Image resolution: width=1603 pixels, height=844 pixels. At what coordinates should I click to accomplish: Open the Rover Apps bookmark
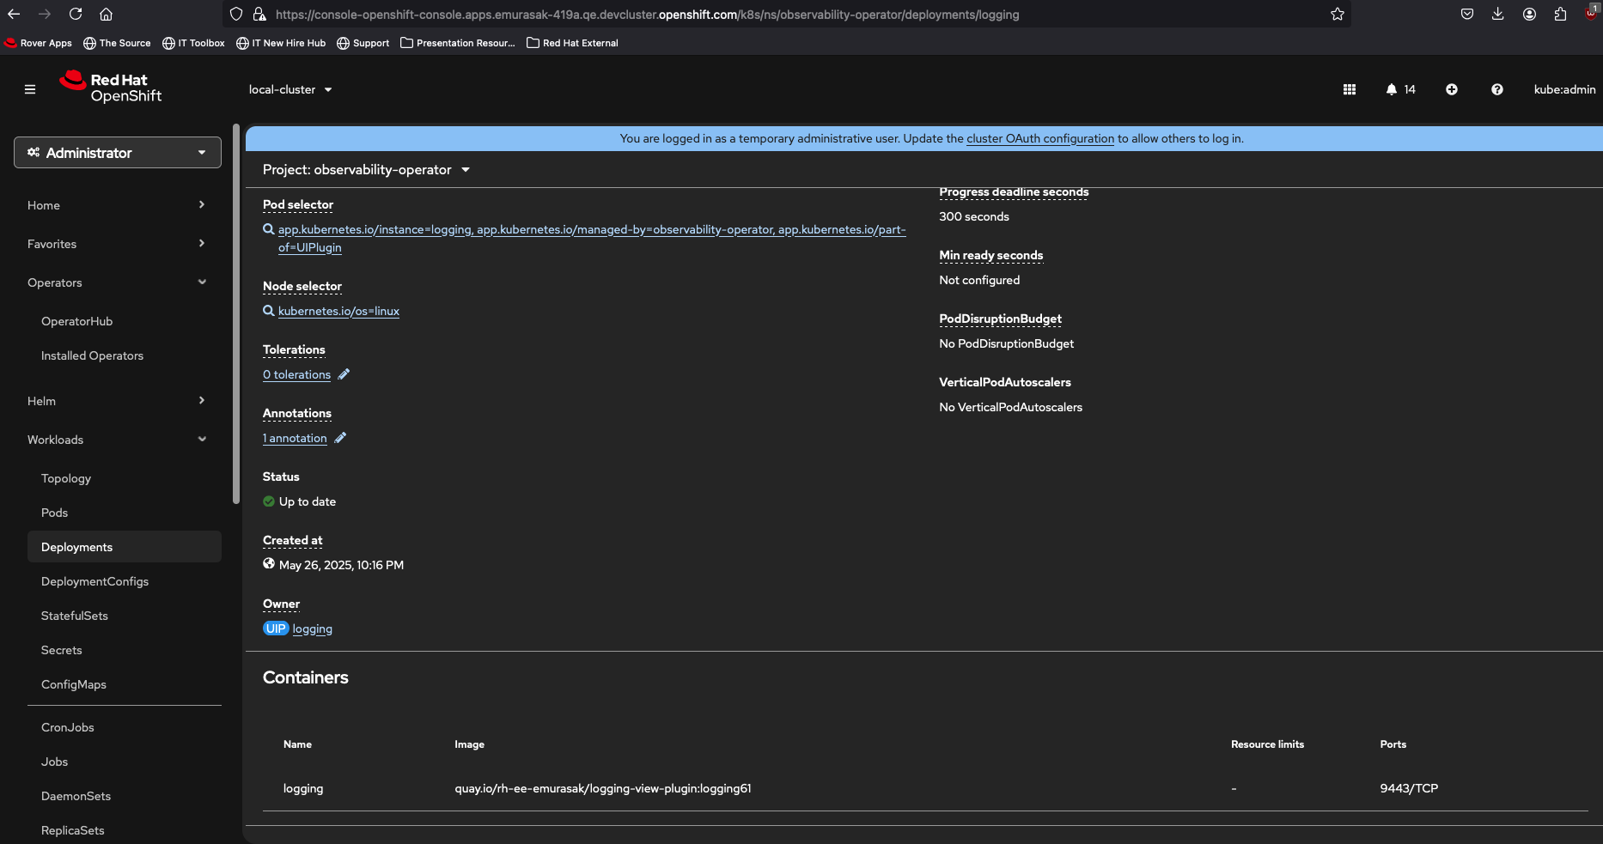click(x=39, y=43)
